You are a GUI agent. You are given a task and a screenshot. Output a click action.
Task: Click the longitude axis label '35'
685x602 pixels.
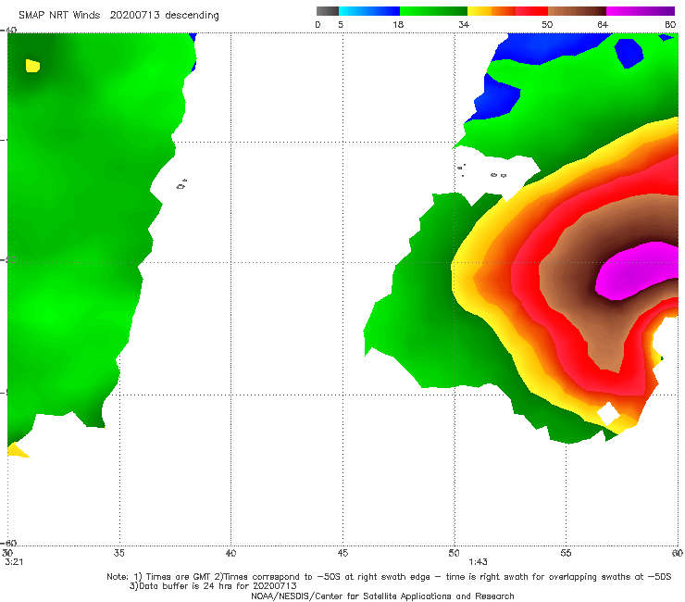(119, 553)
